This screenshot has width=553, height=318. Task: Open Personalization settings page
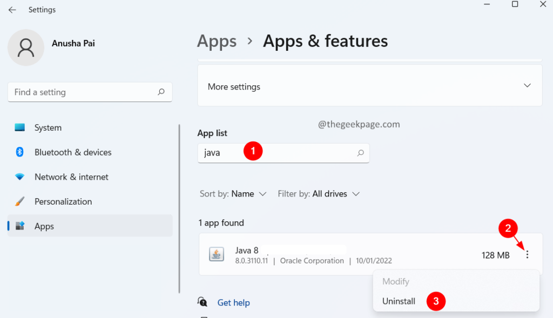coord(63,201)
